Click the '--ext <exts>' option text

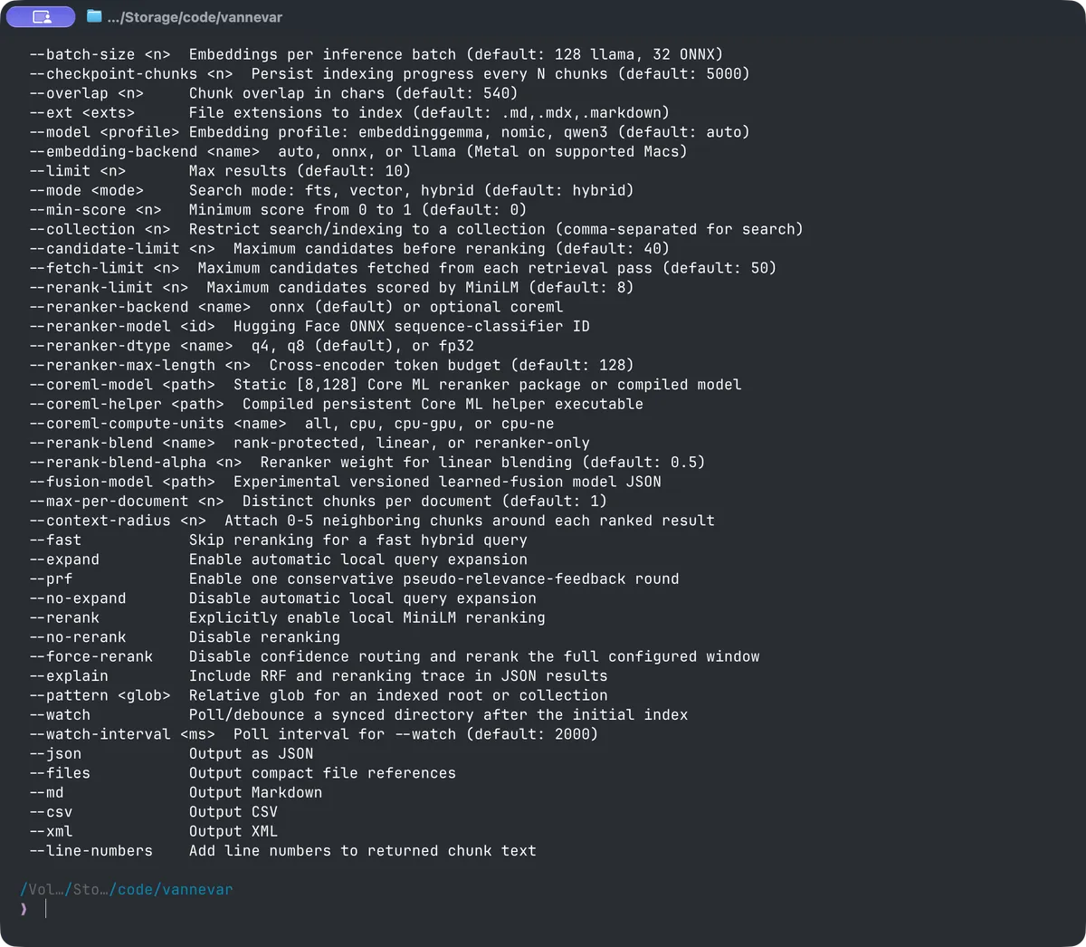[81, 113]
